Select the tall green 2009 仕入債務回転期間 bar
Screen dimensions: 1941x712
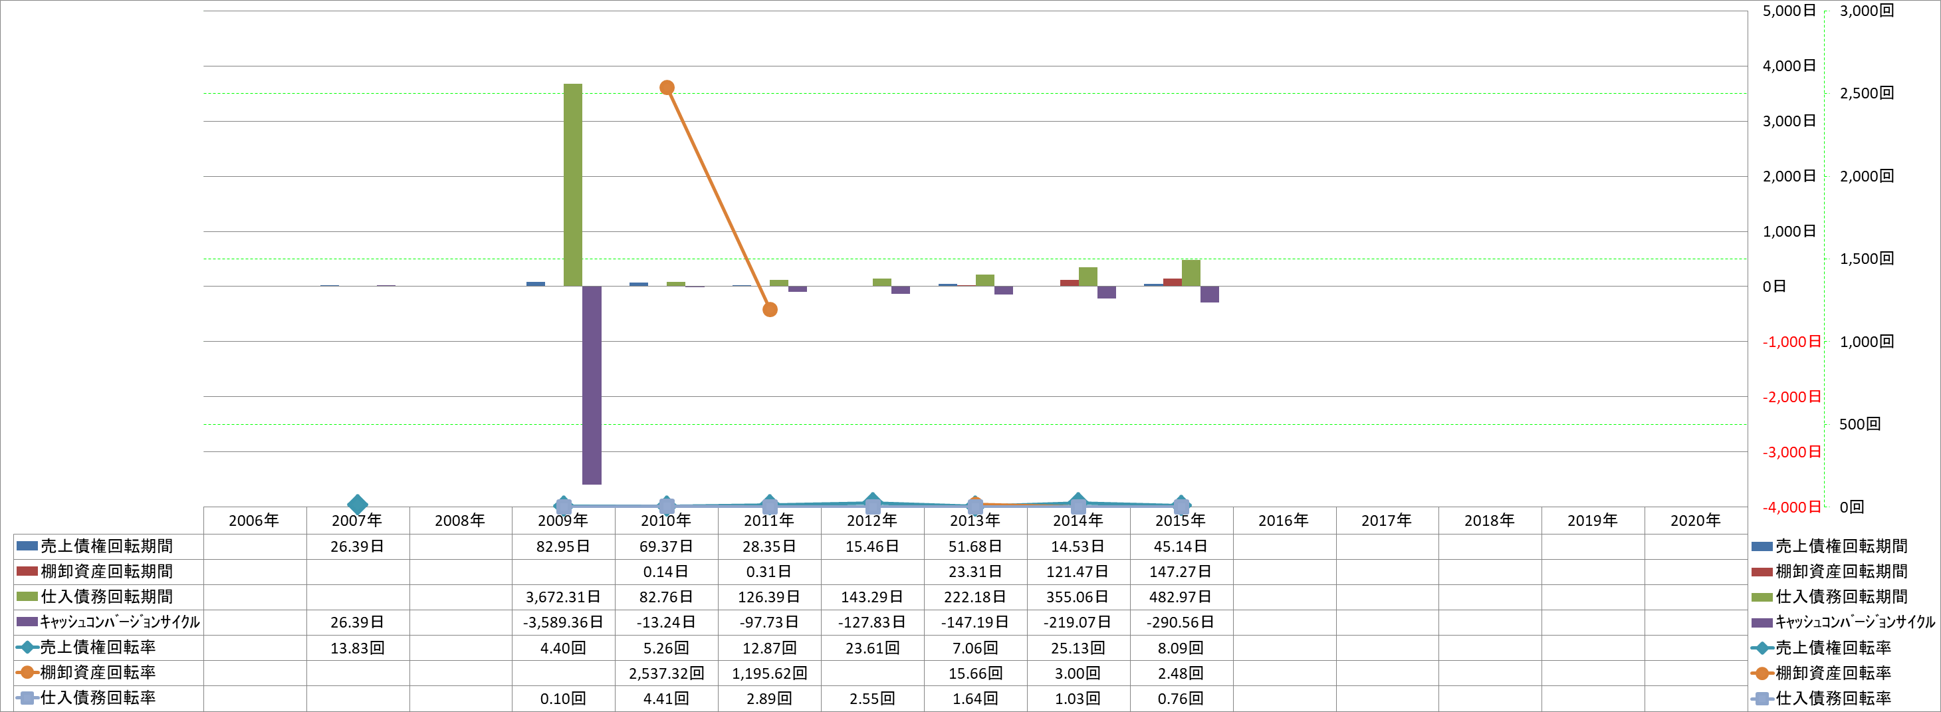pos(572,185)
